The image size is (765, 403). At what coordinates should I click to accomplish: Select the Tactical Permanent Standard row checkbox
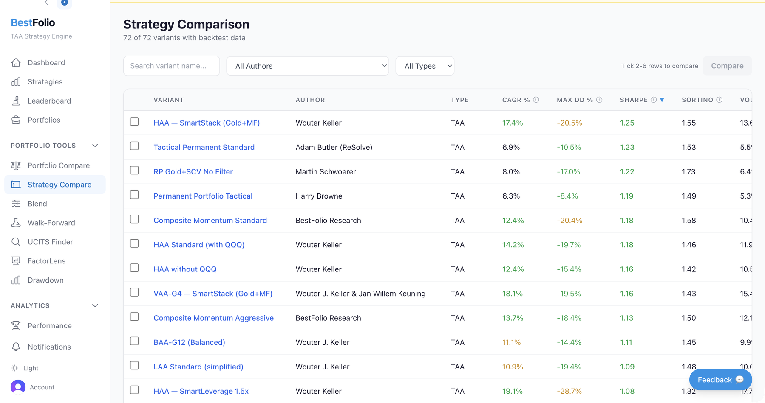[x=134, y=146]
